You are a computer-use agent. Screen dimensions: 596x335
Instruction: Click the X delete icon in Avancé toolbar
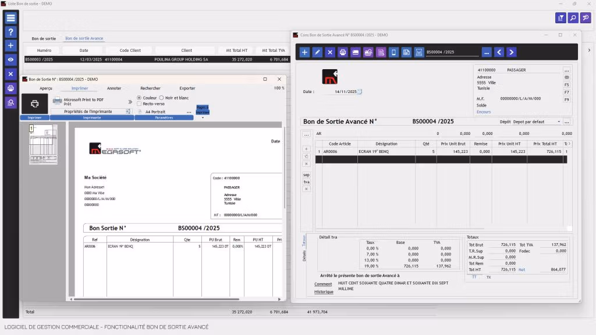330,52
